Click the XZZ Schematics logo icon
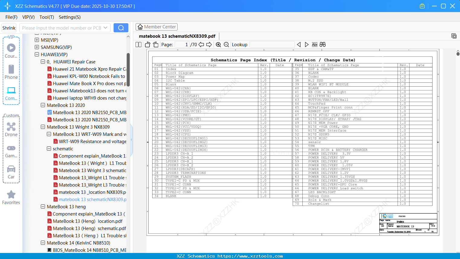This screenshot has width=460, height=259. tap(8, 6)
